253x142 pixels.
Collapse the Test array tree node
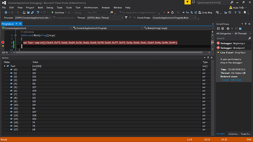click(x=4, y=66)
